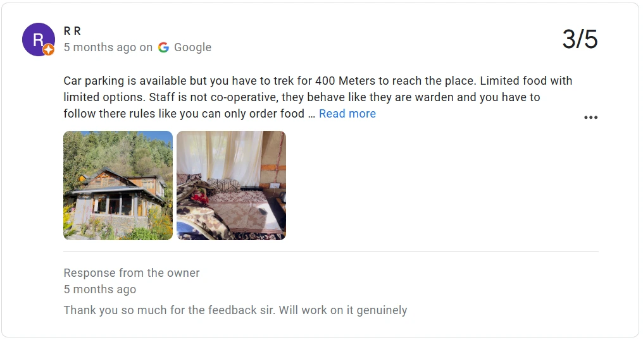Click the colorful Google G logo
Screen dimensions: 643x340
pos(163,47)
